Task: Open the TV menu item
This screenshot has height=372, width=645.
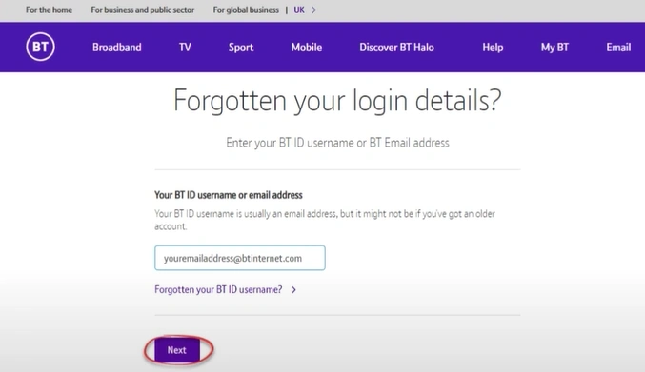Action: pos(185,48)
